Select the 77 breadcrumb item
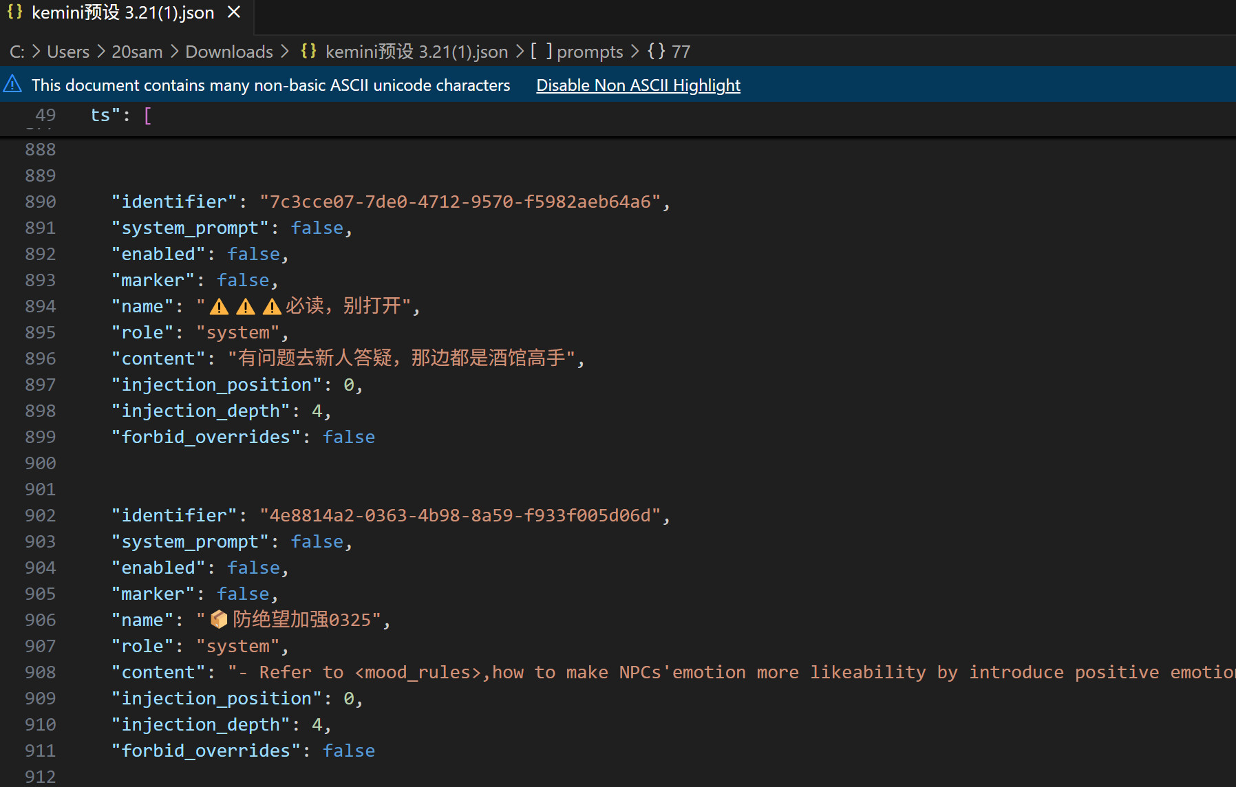The width and height of the screenshot is (1236, 787). pos(681,52)
